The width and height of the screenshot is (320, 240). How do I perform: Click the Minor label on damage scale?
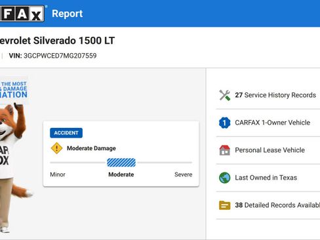(x=58, y=174)
